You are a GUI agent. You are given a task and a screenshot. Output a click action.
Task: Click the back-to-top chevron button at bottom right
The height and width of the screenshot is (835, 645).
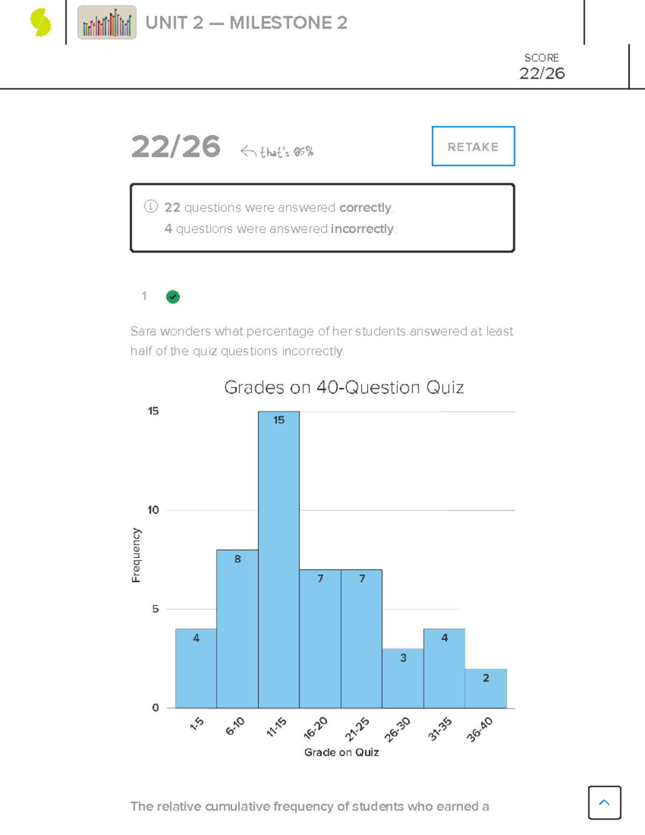click(604, 803)
